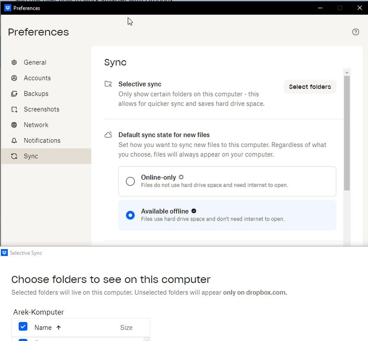
Task: Select the Available offline radio button
Action: click(130, 215)
